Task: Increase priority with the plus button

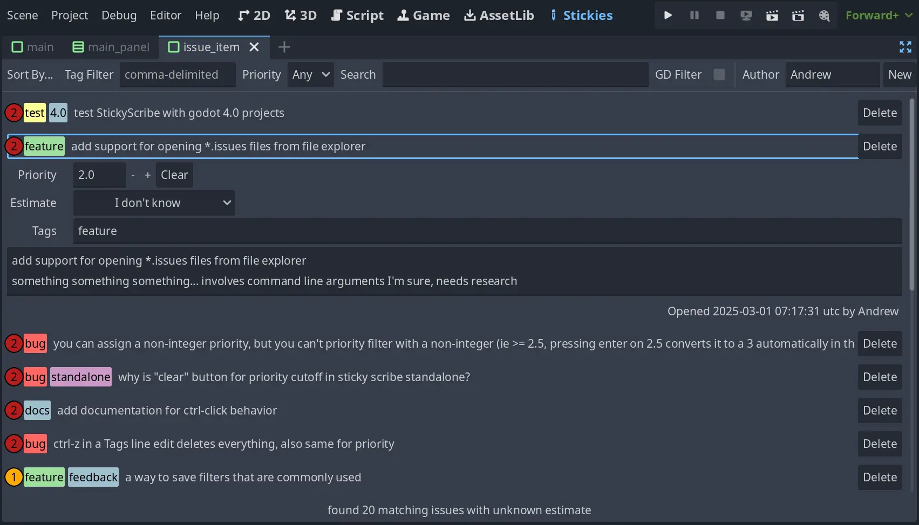Action: click(x=147, y=175)
